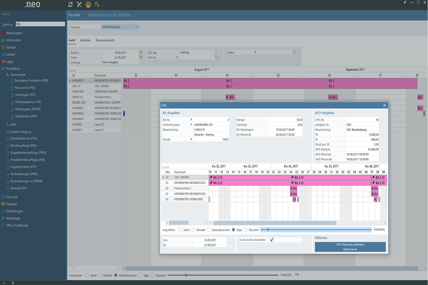Click the 'Gehe zu' input field
This screenshot has height=285, width=428.
40,24
